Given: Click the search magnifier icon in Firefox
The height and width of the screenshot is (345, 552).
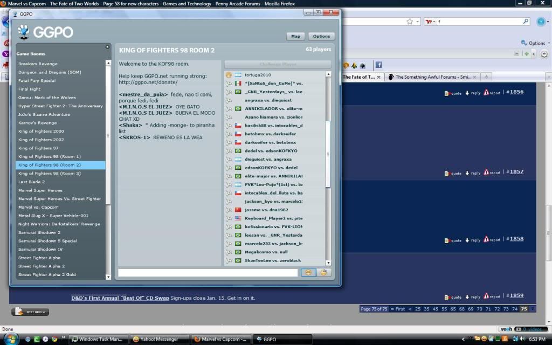Looking at the screenshot, I should 526,22.
